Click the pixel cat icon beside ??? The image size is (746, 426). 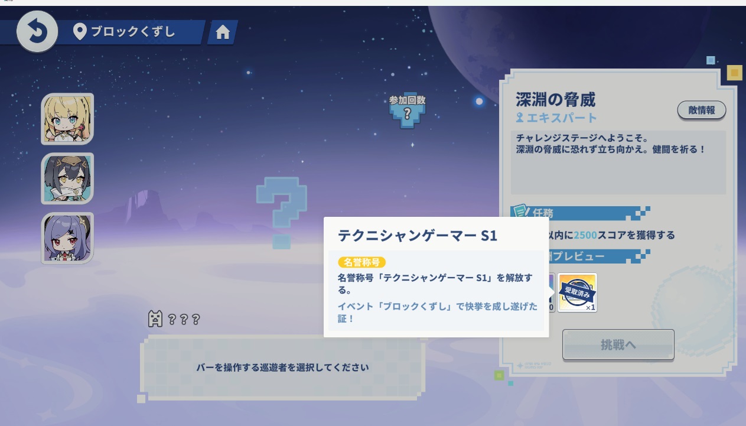click(x=155, y=319)
